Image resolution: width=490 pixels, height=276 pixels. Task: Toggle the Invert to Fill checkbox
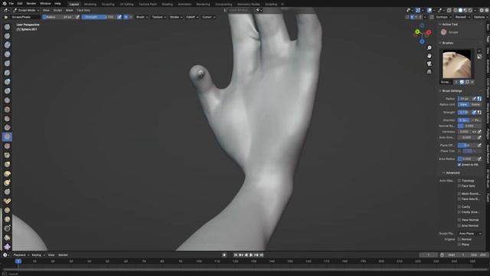(x=459, y=165)
